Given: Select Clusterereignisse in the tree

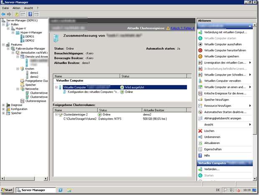Looking at the screenshot, I should click(36, 101).
